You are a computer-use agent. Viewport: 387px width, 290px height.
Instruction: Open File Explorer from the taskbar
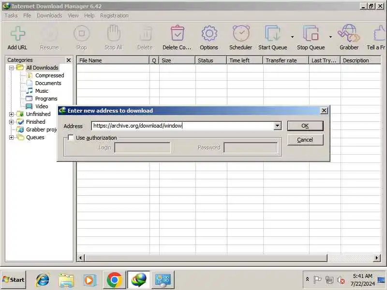click(x=66, y=280)
